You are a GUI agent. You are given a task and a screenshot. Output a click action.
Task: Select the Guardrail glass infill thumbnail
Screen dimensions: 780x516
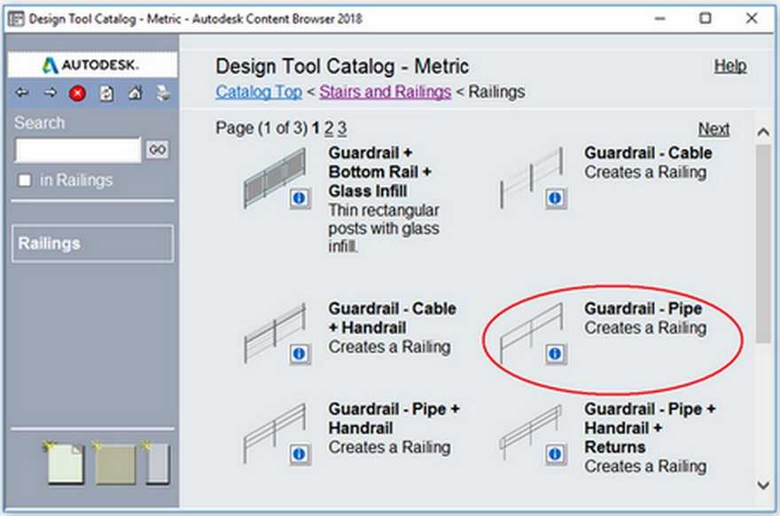point(275,177)
